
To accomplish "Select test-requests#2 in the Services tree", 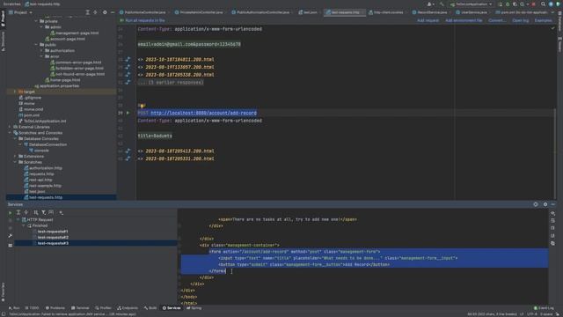I will click(x=53, y=237).
